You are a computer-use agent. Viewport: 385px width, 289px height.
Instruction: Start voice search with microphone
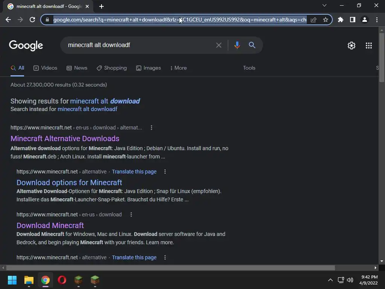(x=237, y=45)
